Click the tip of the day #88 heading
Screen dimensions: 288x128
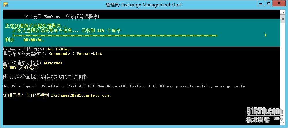(x=21, y=68)
